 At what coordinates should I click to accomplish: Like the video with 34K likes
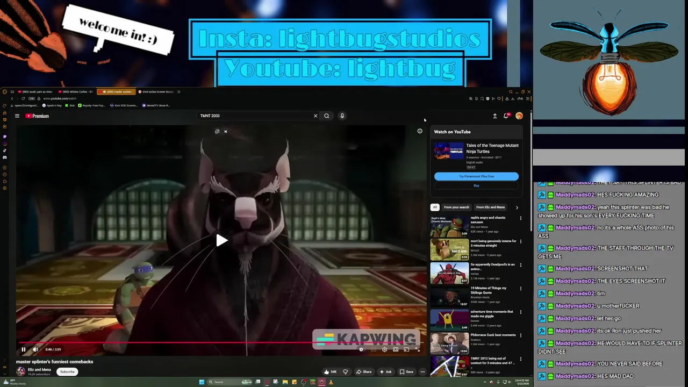click(x=330, y=371)
